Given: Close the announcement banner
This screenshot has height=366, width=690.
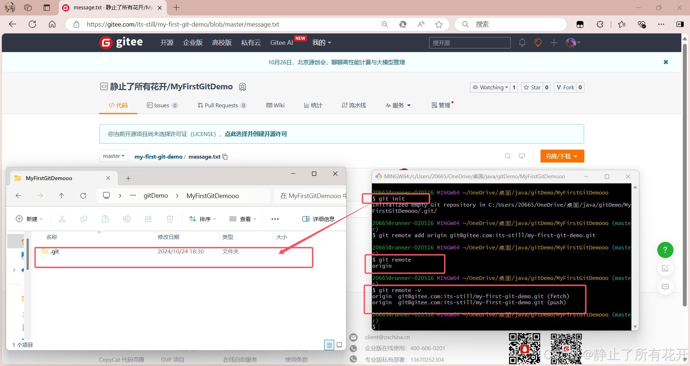Looking at the screenshot, I should click(666, 62).
